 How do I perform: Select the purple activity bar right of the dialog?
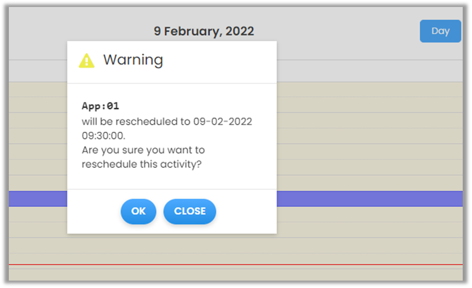point(368,198)
